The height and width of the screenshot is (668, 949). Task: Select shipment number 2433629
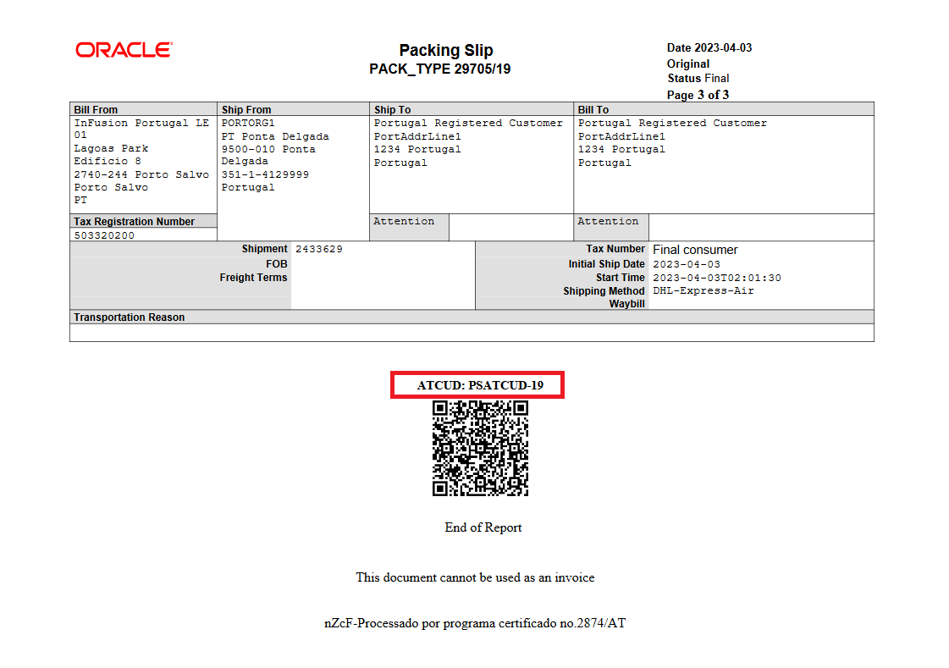319,249
